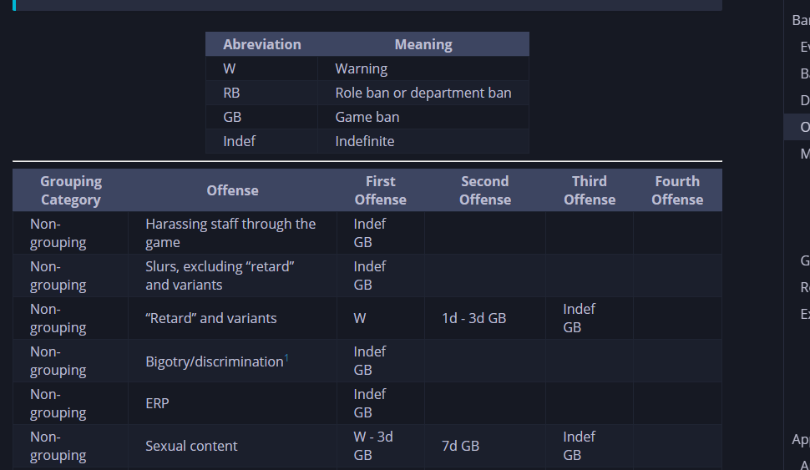
Task: Click the Abreviation header in legend table
Action: coord(262,44)
